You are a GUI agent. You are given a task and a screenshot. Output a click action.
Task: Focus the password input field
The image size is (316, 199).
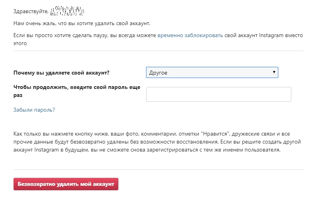(218, 95)
